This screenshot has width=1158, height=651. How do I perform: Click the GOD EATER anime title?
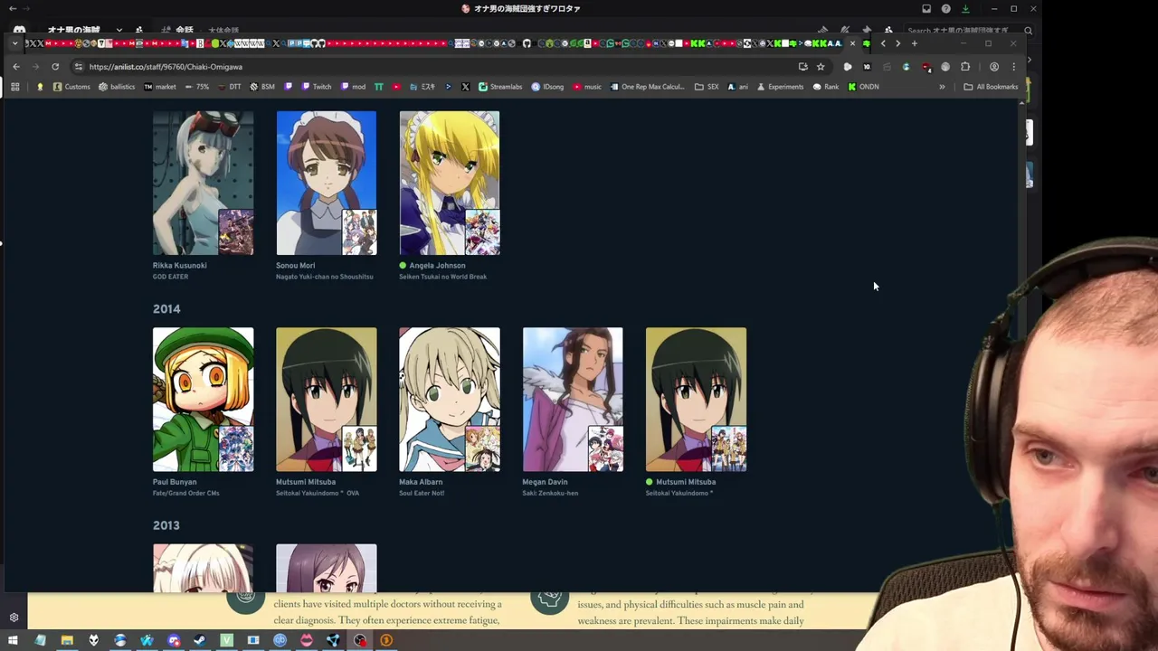click(171, 277)
